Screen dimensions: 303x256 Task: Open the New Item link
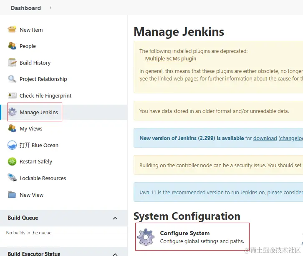pyautogui.click(x=31, y=30)
